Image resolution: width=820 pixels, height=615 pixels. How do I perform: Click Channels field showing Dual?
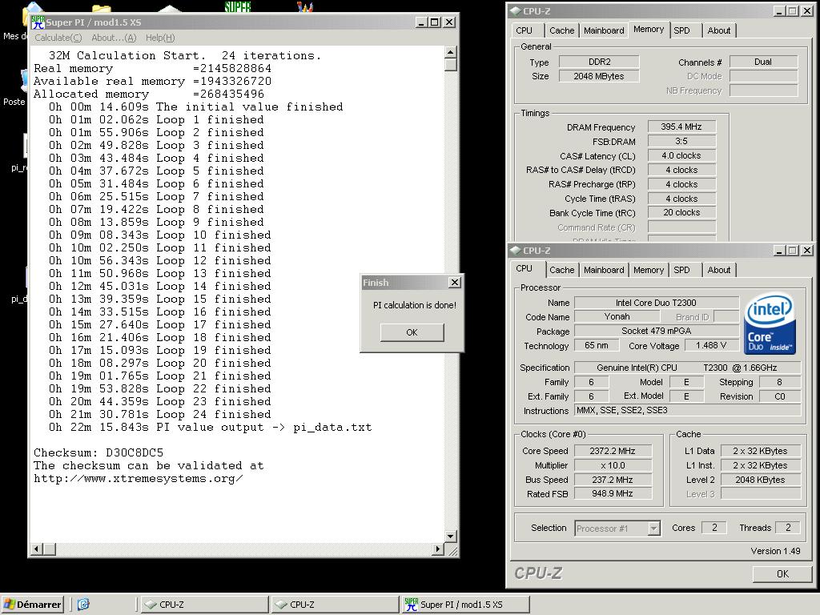point(763,62)
